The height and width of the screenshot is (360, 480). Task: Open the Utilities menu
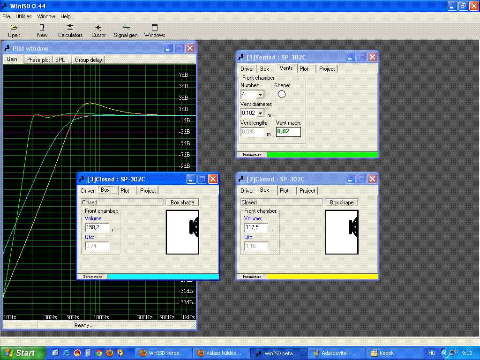23,16
